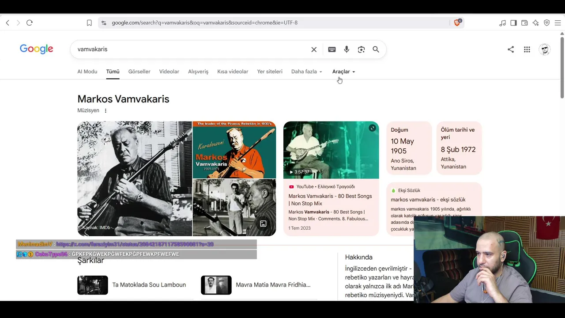Select the Tümü results tab
Image resolution: width=565 pixels, height=318 pixels.
coord(113,72)
